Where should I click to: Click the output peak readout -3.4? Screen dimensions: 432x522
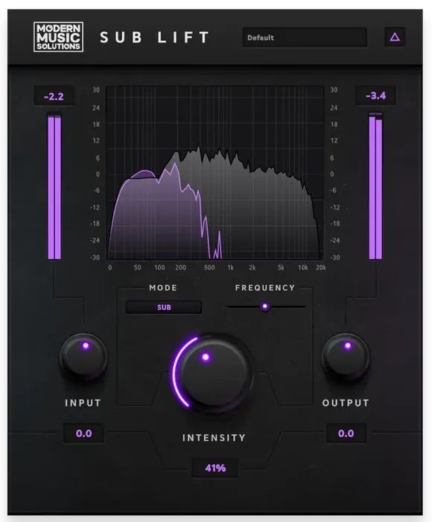click(375, 95)
